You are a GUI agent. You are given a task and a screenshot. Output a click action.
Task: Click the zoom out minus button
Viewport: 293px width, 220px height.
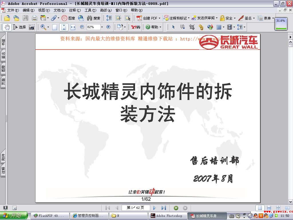coord(82,27)
